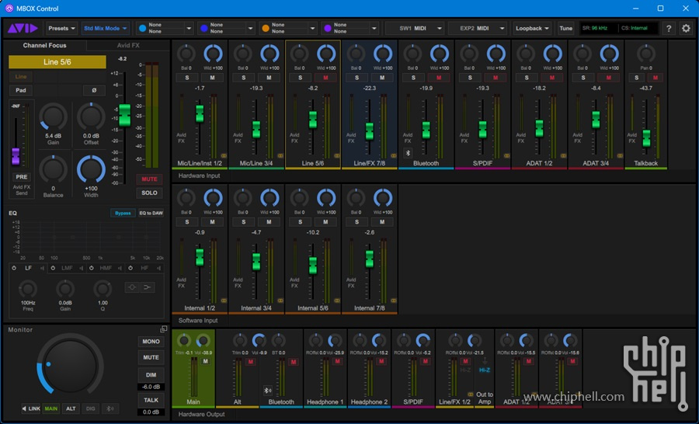This screenshot has width=699, height=424.
Task: Click the Avid logo in the toolbar
Action: click(23, 28)
